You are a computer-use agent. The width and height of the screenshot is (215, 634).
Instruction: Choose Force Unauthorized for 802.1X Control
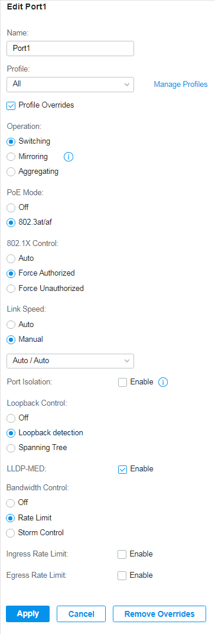pos(11,289)
